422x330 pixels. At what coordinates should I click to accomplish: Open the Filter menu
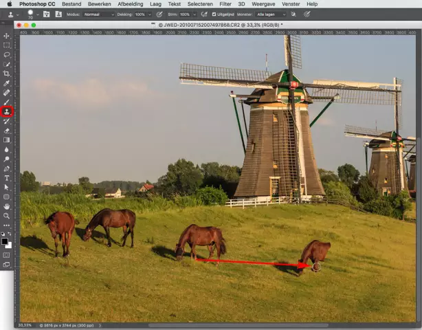[225, 4]
